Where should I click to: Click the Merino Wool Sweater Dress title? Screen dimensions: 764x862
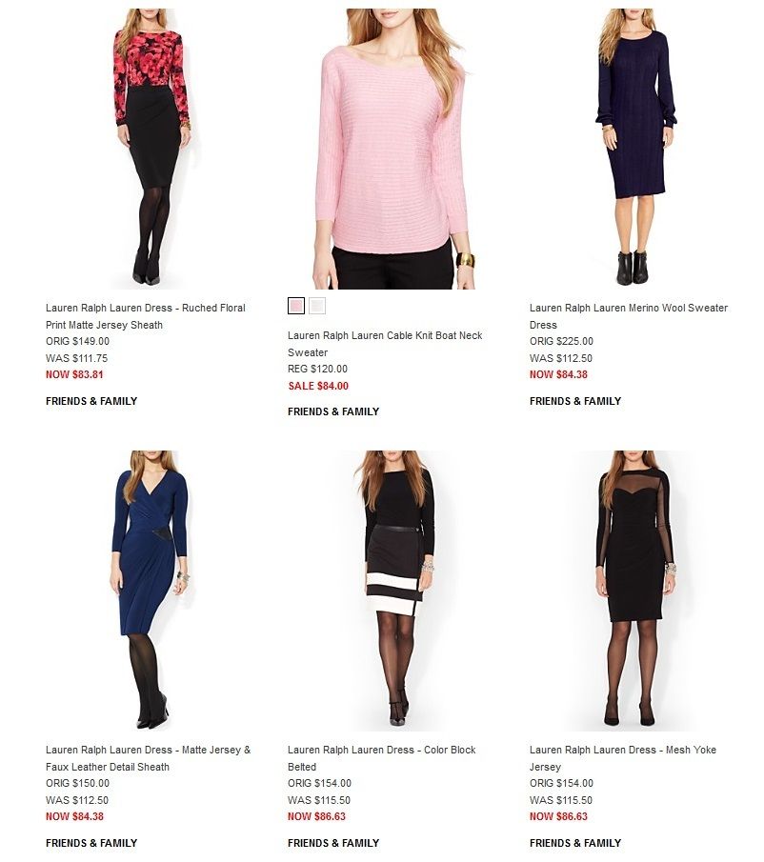tap(628, 316)
